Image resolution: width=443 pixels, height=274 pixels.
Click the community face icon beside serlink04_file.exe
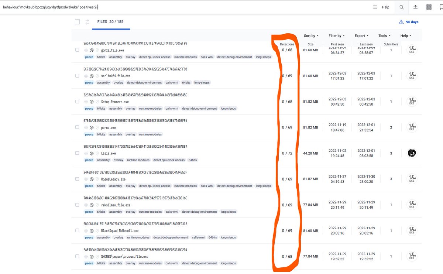pyautogui.click(x=92, y=76)
